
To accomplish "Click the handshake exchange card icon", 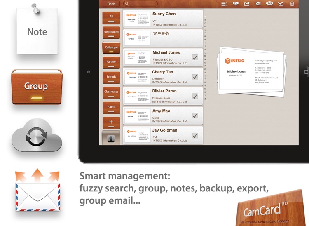I will click(x=236, y=4).
